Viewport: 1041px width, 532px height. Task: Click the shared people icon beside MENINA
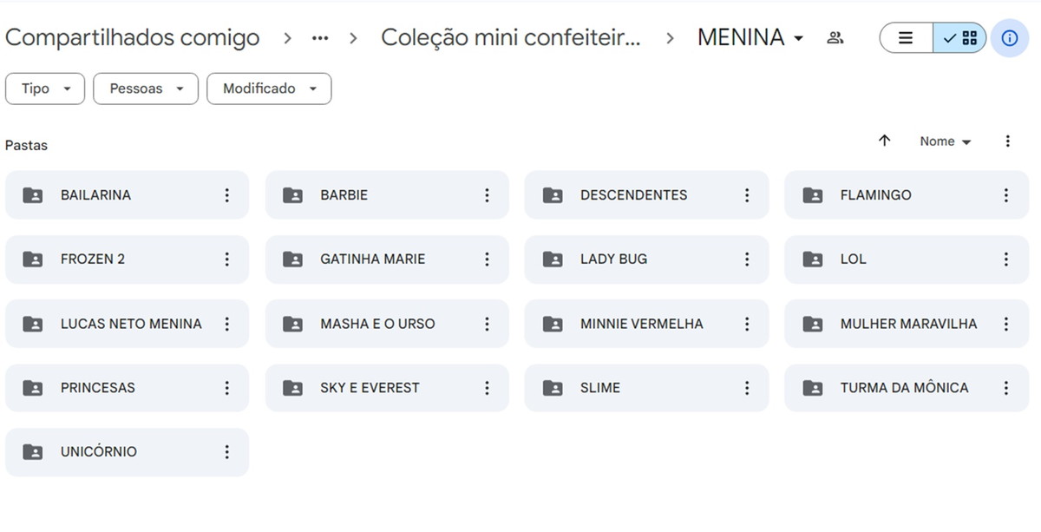[x=835, y=38]
